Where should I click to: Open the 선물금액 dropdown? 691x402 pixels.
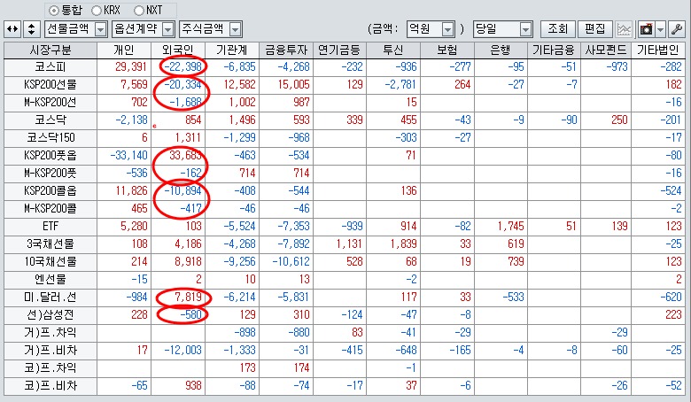tap(101, 29)
